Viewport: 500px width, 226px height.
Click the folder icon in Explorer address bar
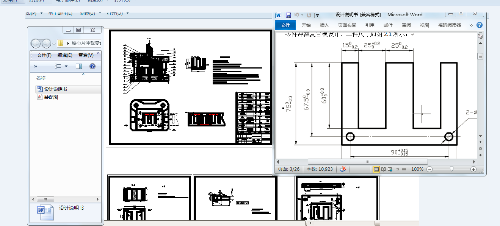pos(61,44)
